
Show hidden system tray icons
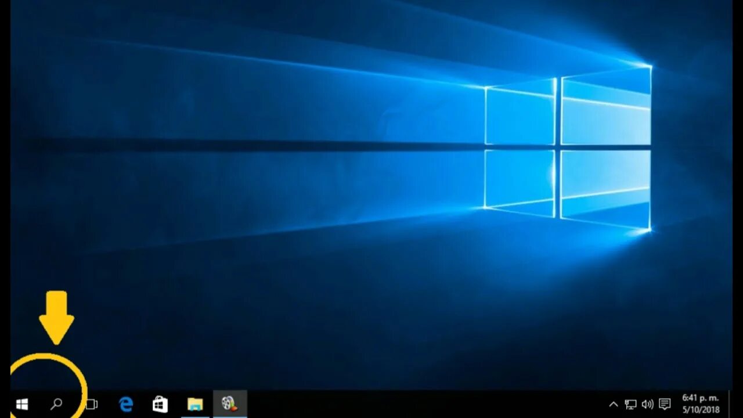(613, 404)
